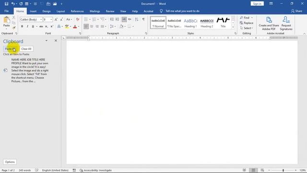The height and width of the screenshot is (173, 307).
Task: Click the zoom slider handle
Action: click(x=283, y=170)
